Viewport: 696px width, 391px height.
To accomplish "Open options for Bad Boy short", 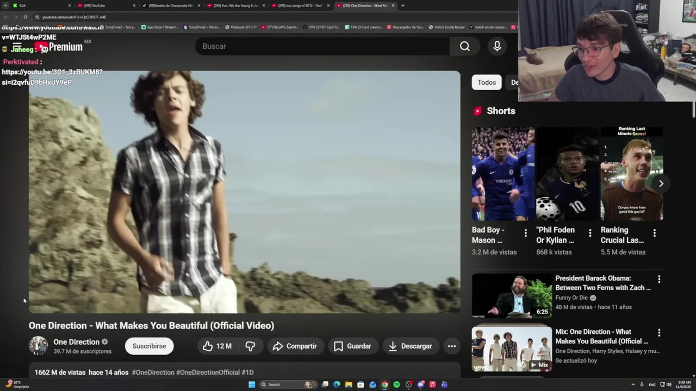I will tap(525, 233).
